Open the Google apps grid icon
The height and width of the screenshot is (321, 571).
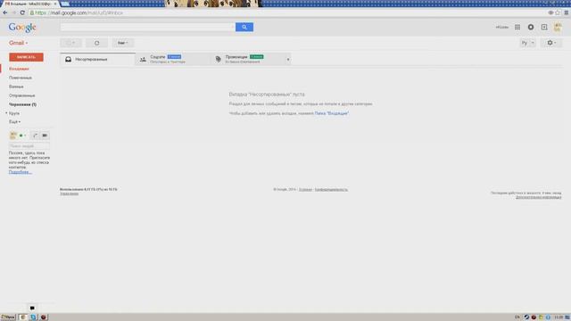click(517, 27)
